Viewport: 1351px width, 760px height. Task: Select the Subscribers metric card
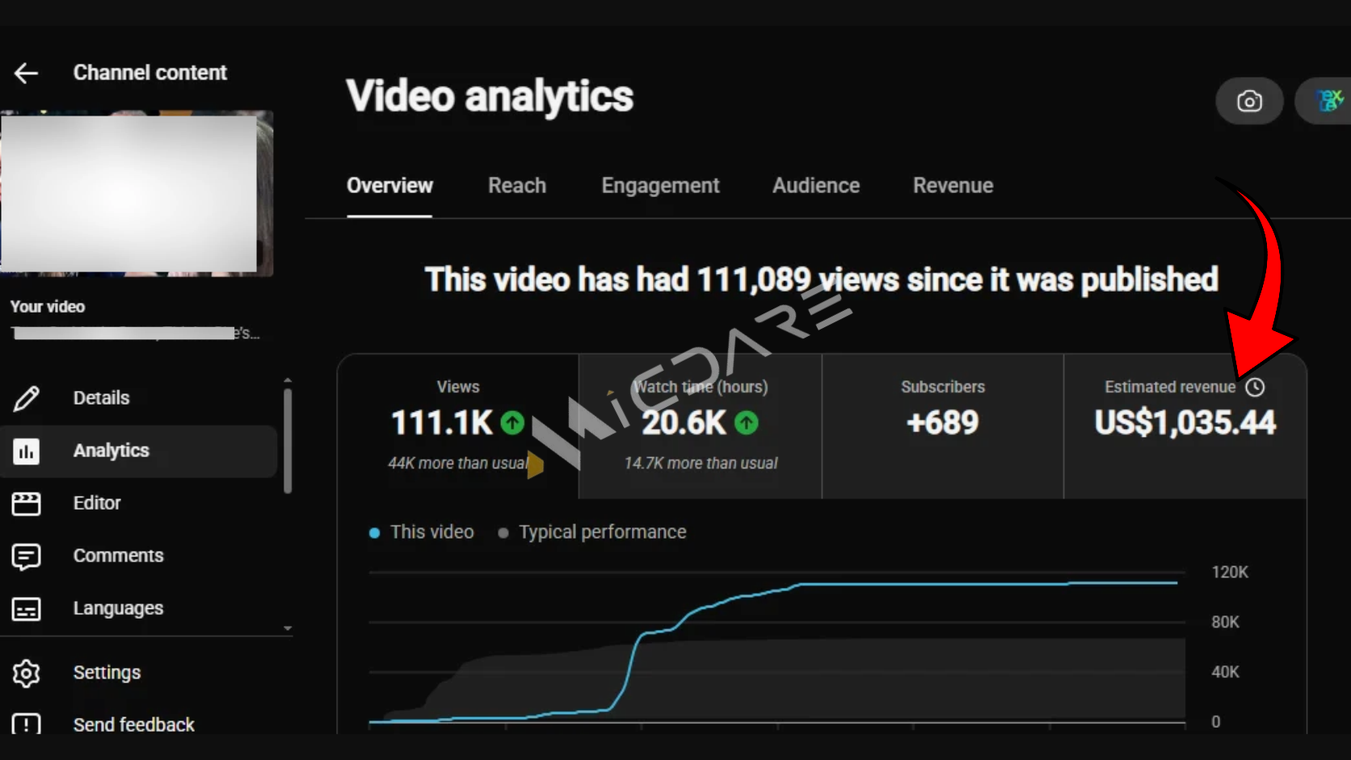coord(943,426)
